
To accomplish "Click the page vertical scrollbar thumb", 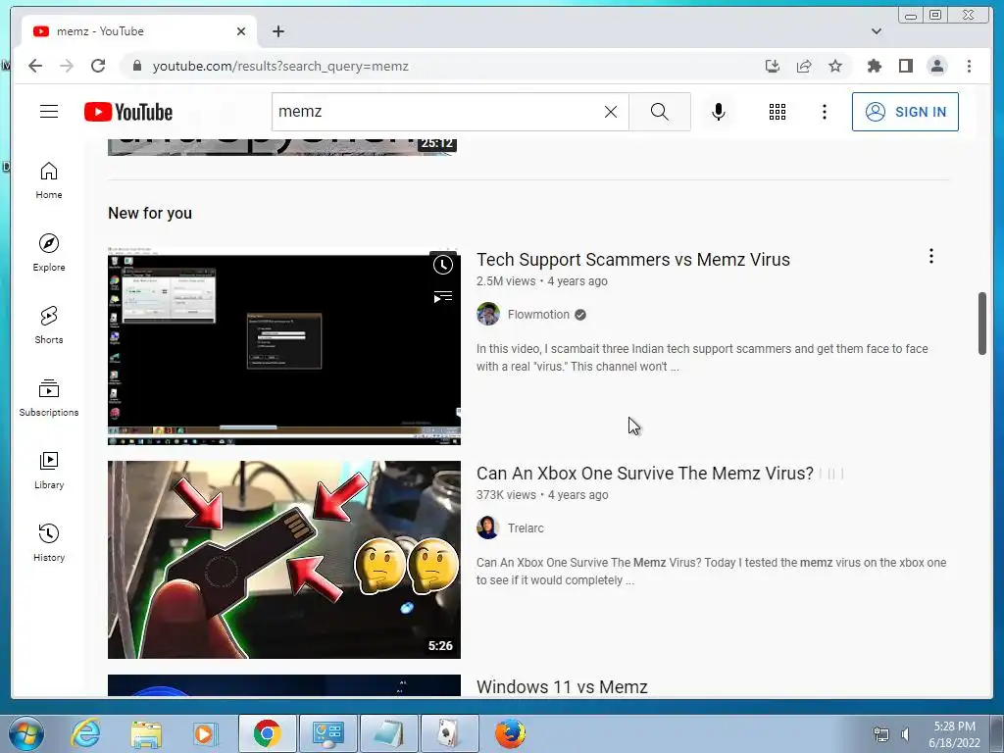I will (x=981, y=324).
